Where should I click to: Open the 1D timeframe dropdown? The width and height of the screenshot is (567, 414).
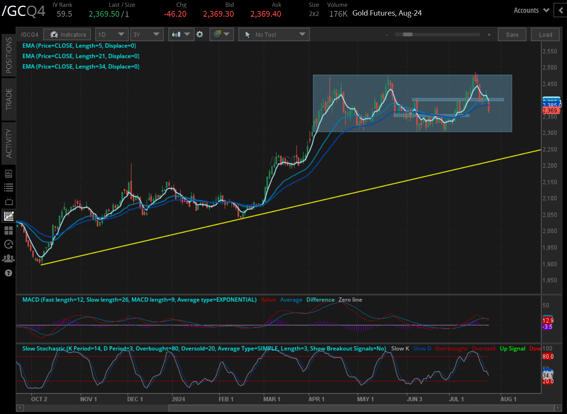(112, 34)
